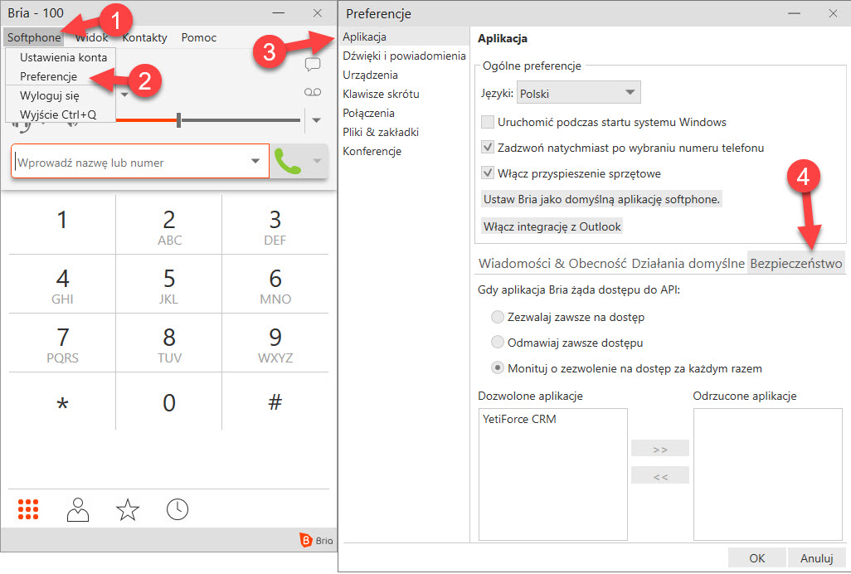The width and height of the screenshot is (851, 574).
Task: Select 'Monituj o zezwolenie' radio option
Action: coord(497,368)
